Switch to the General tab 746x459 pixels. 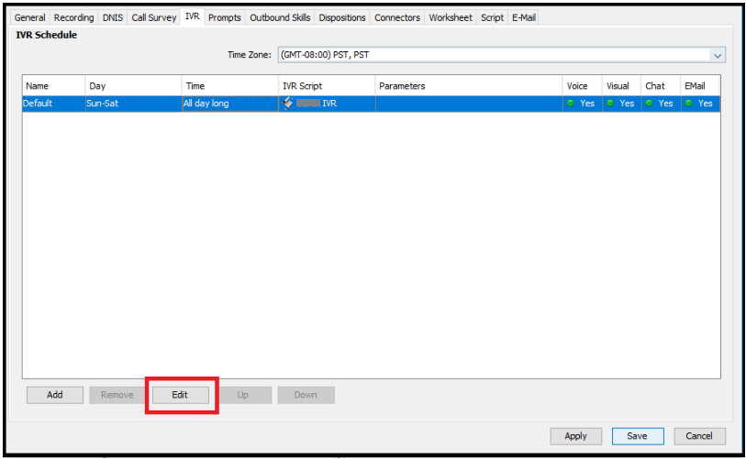[x=29, y=17]
